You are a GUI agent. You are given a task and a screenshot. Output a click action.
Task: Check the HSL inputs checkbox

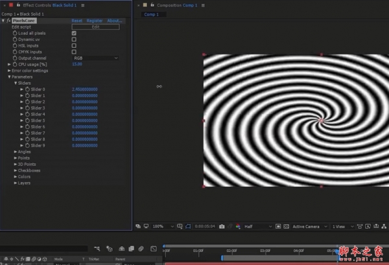click(73, 46)
